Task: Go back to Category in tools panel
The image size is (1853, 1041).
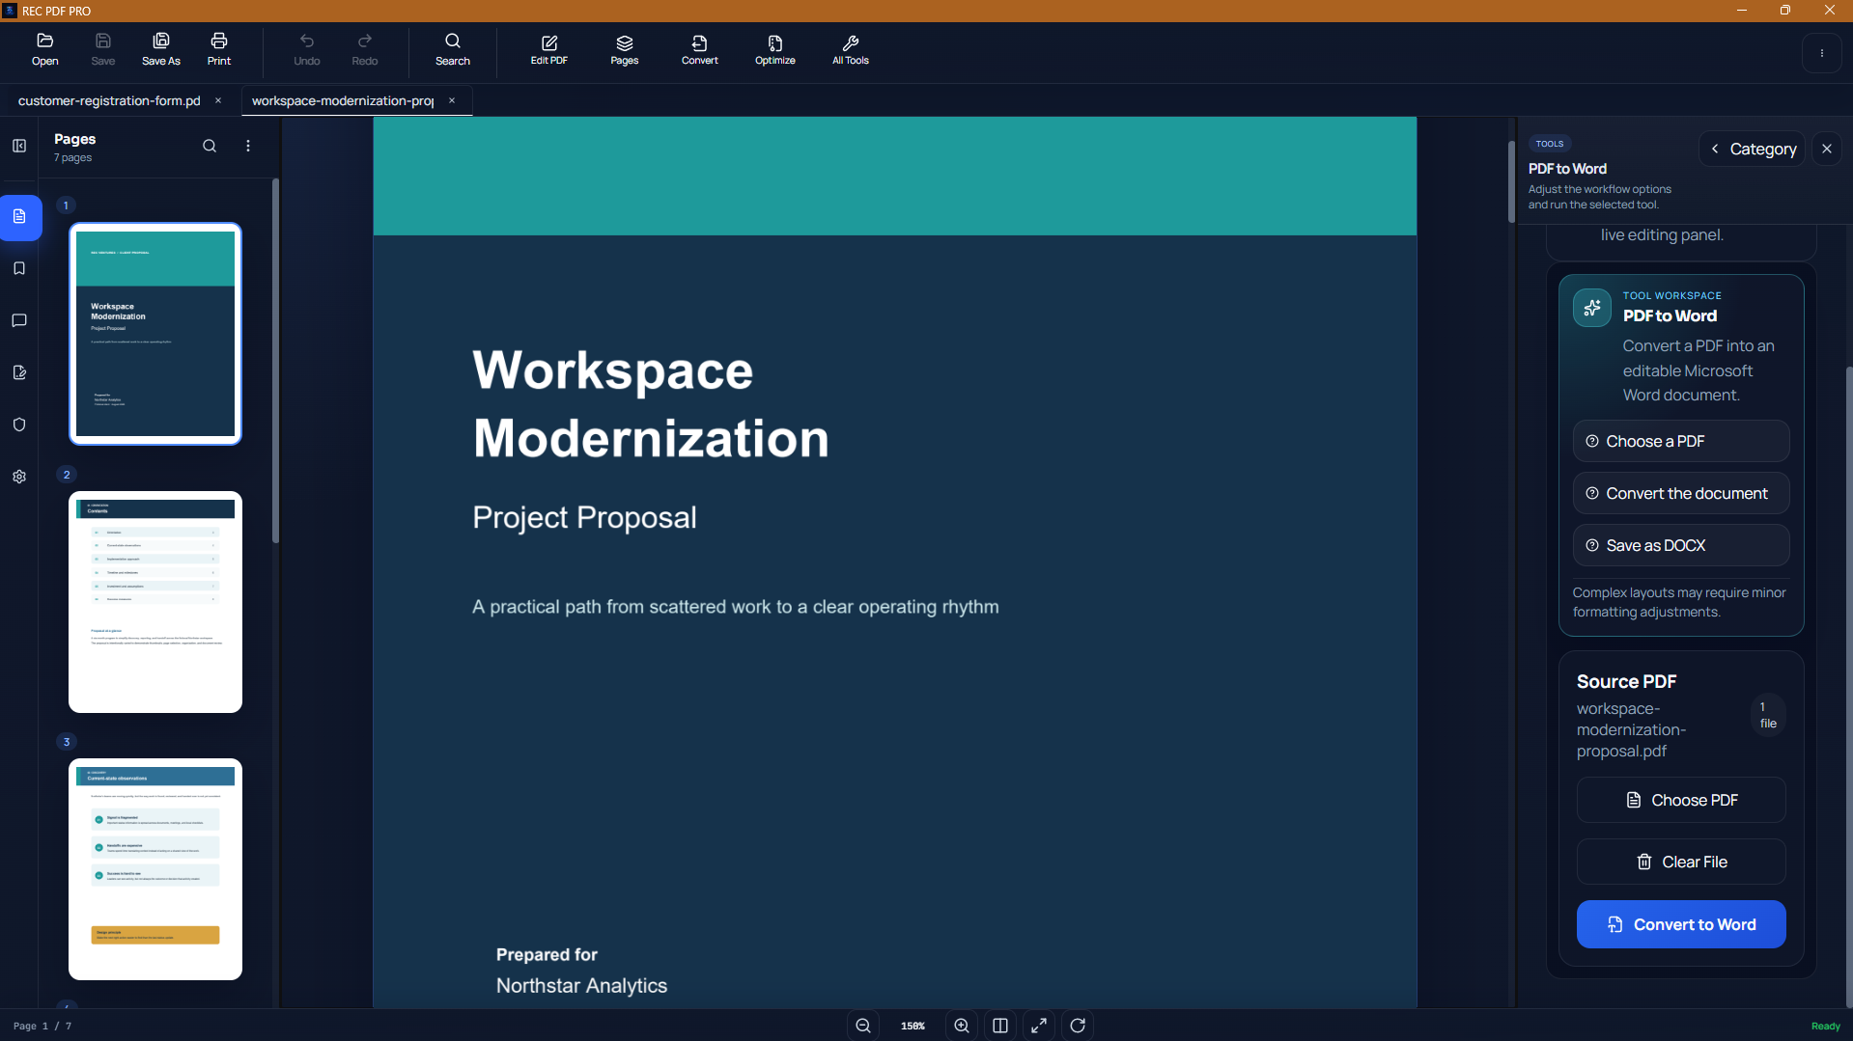Action: click(1752, 149)
